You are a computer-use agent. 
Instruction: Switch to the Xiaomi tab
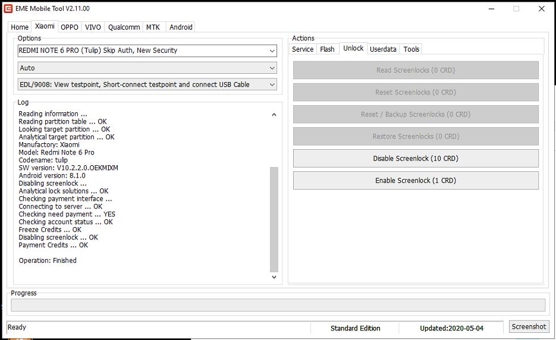coord(45,26)
